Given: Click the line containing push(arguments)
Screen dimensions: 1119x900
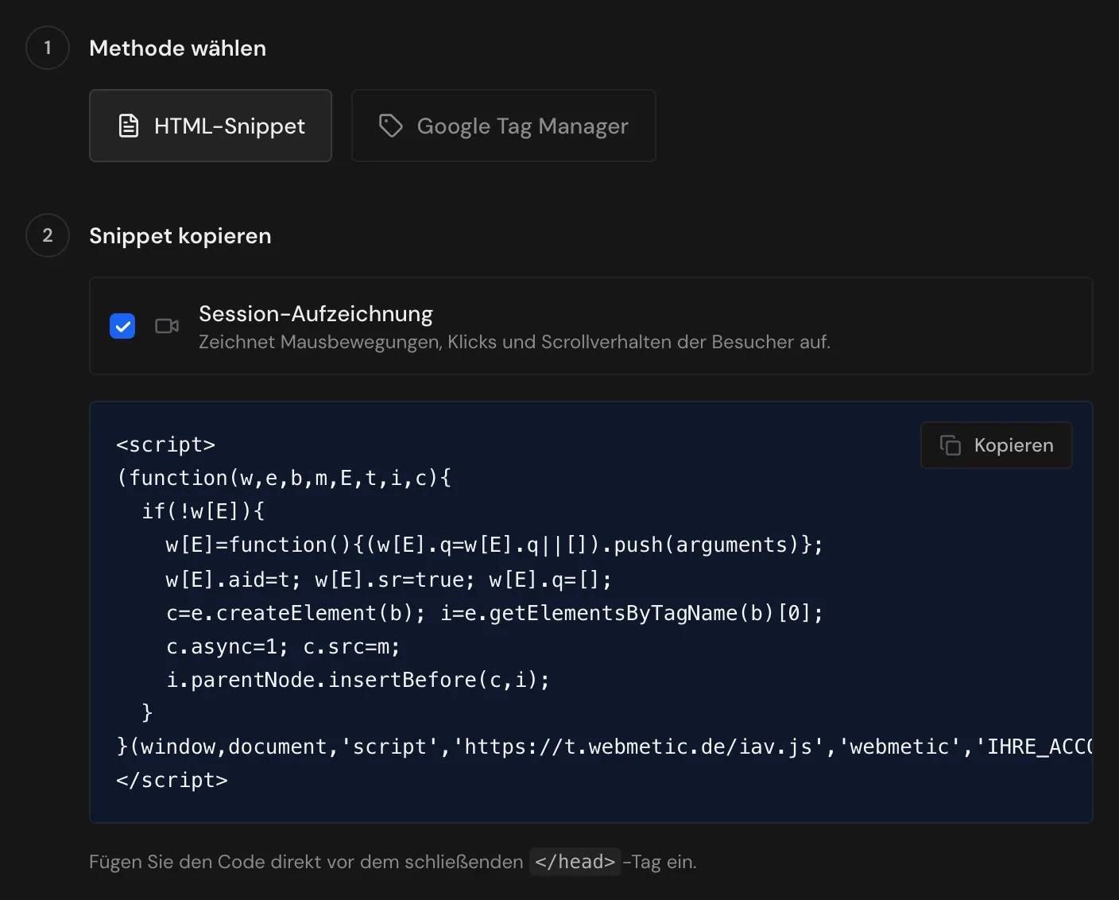Looking at the screenshot, I should 494,545.
